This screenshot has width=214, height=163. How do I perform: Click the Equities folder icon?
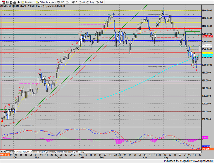(23, 2)
